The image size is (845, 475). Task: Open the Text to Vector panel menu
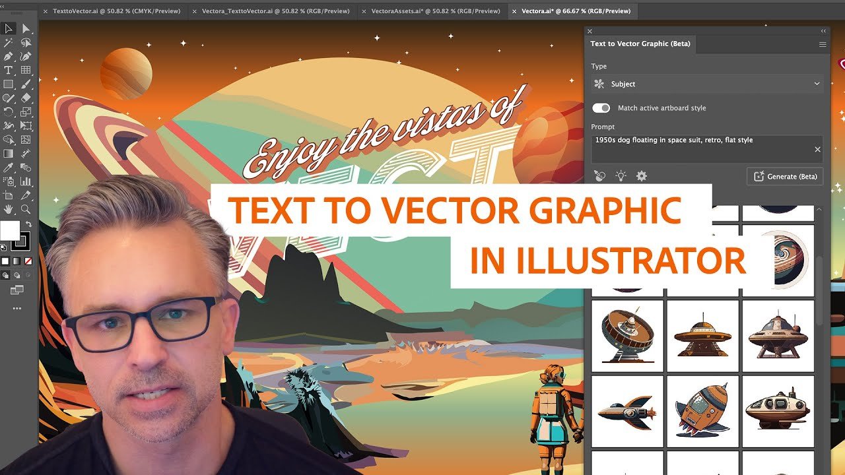pos(823,44)
